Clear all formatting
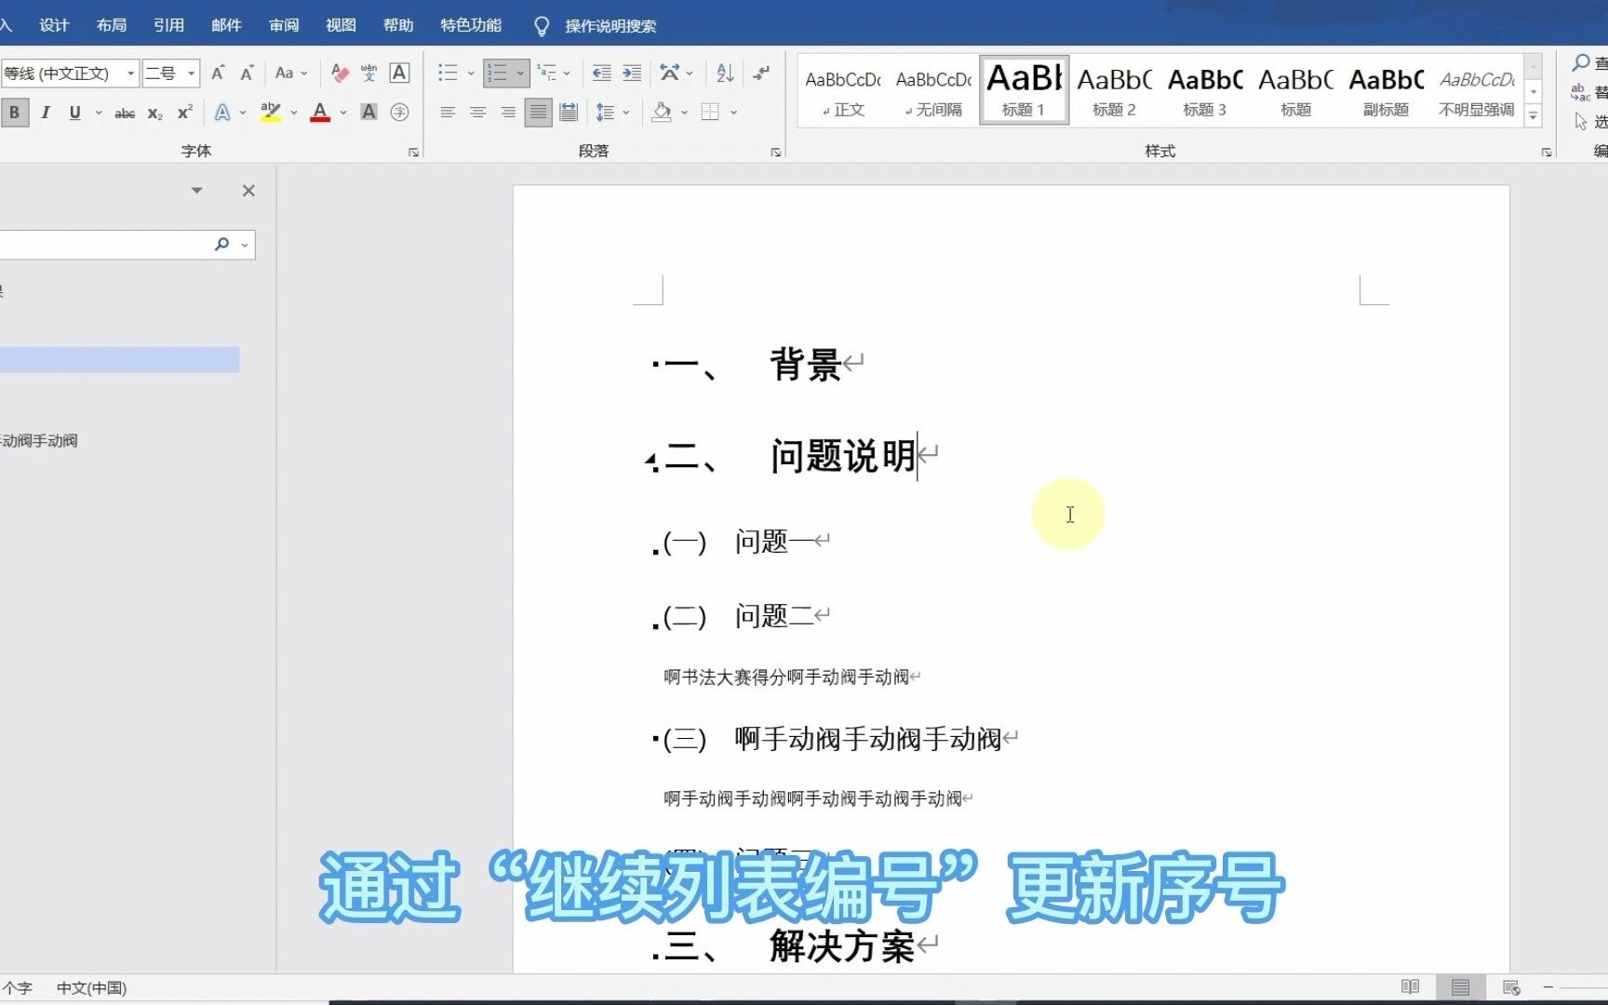 point(340,73)
